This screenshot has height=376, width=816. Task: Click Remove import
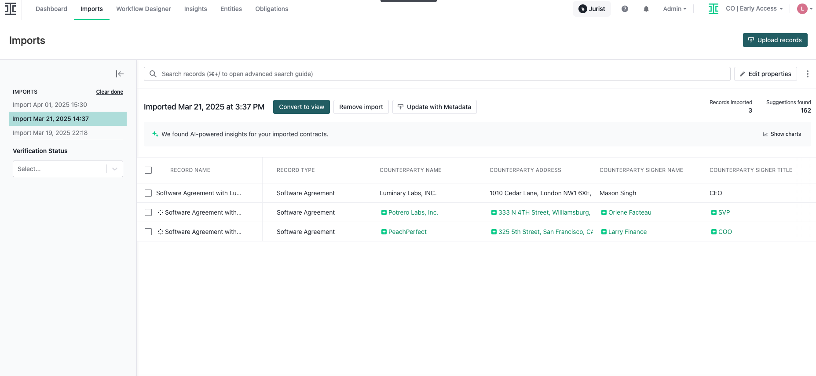pos(361,107)
